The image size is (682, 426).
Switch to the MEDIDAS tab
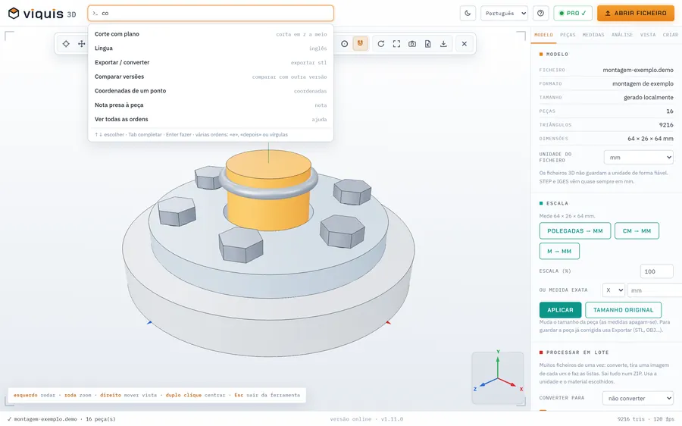(x=593, y=35)
